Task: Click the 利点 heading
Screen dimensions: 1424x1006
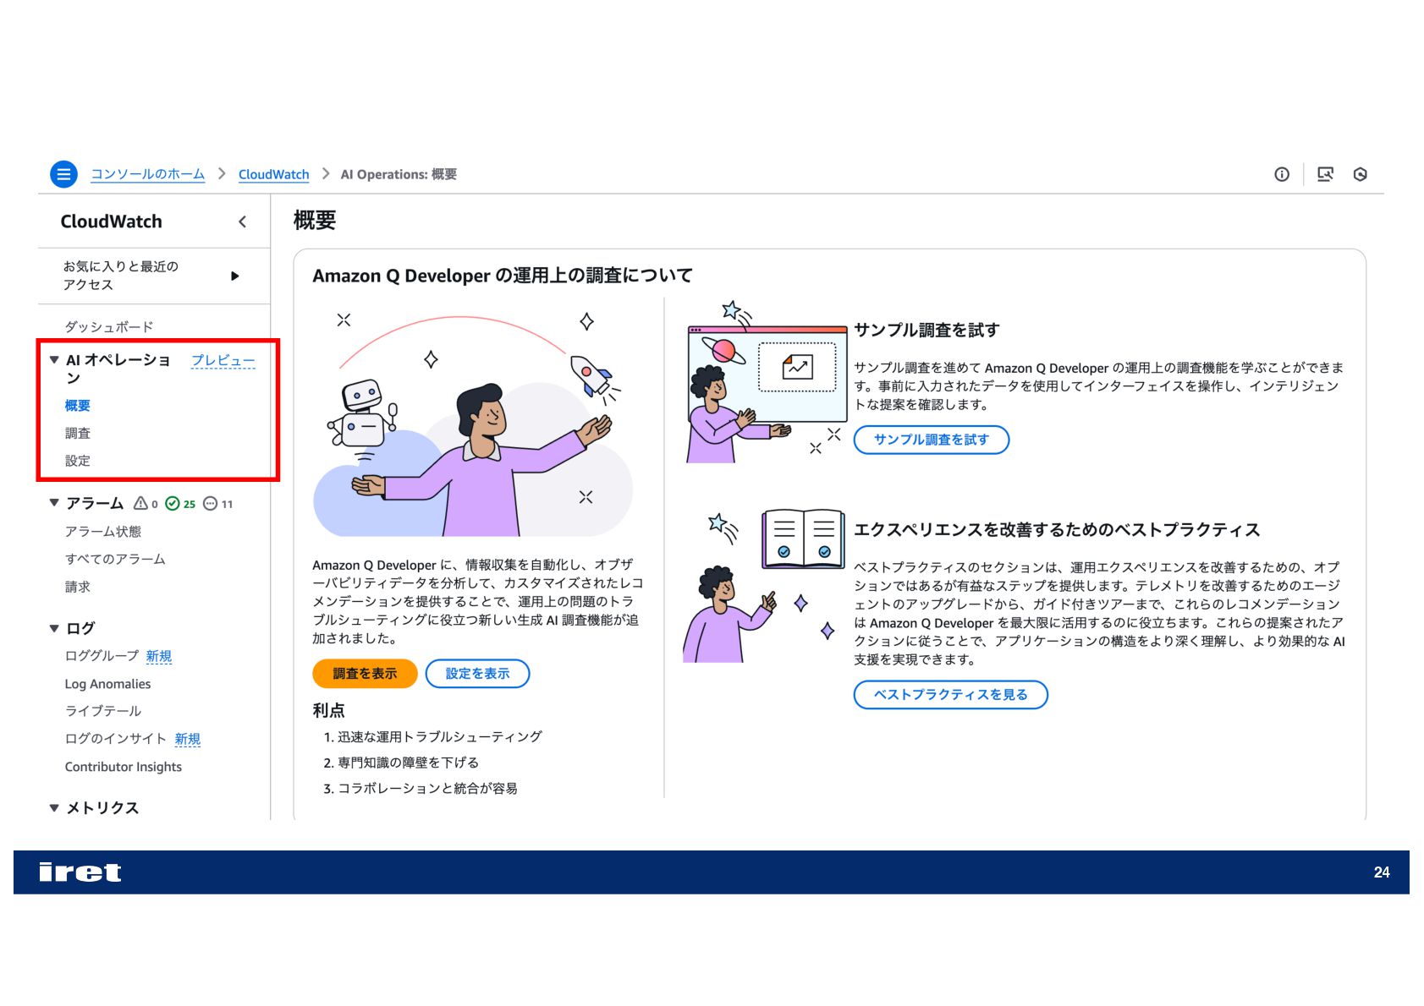Action: pyautogui.click(x=329, y=711)
